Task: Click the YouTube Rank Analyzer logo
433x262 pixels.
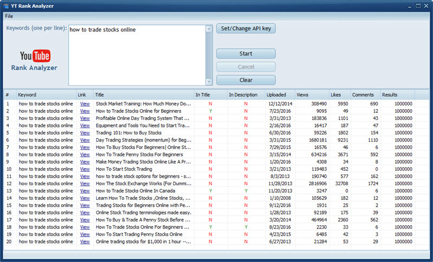Action: click(x=35, y=60)
